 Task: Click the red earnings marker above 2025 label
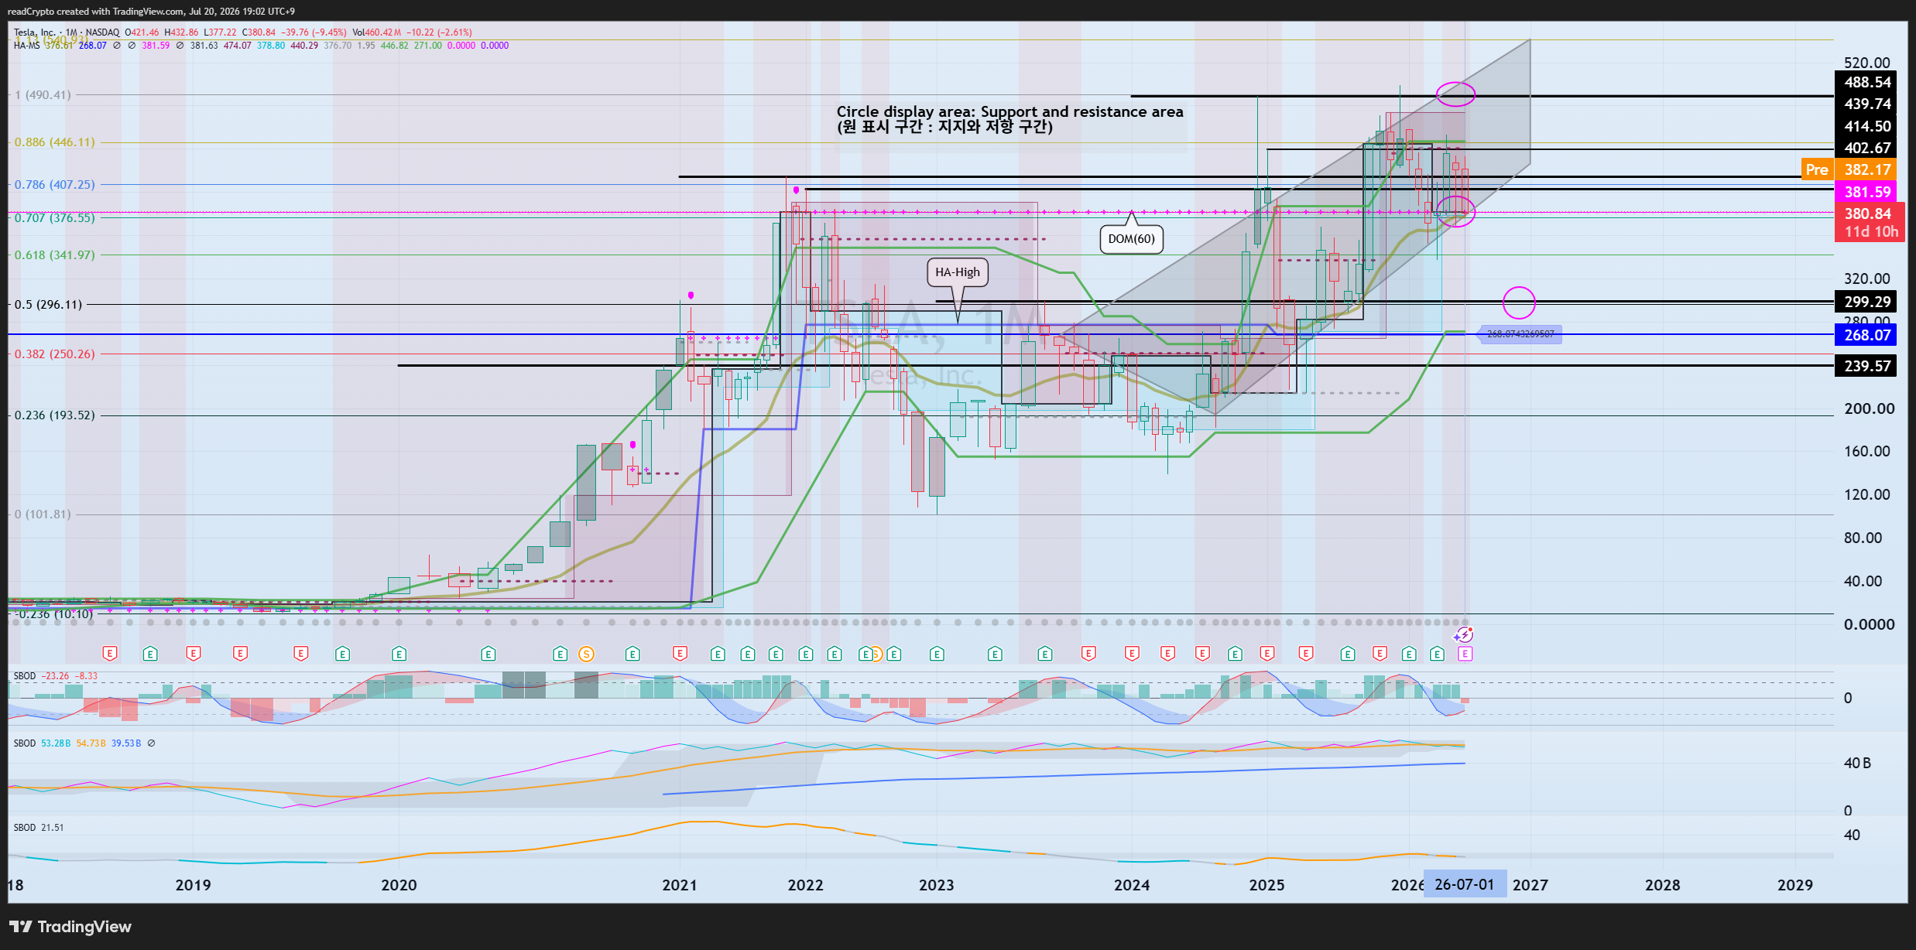1266,654
